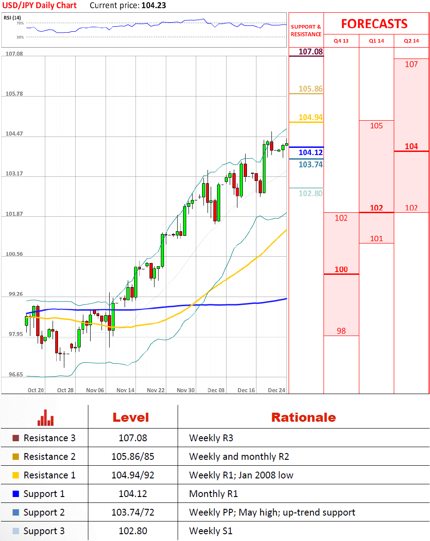Viewport: 430px width, 541px height.
Task: Select the gold Resistance 2 legend square
Action: tap(16, 457)
